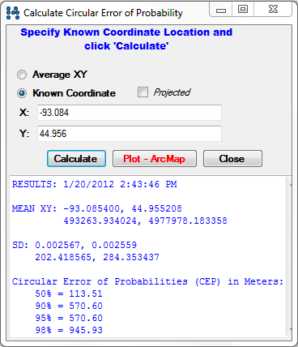Open Plot - ArcMap
Viewport: 298px width, 347px height.
tap(155, 159)
